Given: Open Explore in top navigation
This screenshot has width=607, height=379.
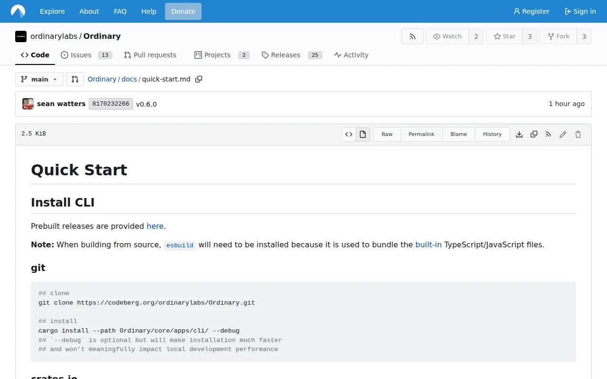Looking at the screenshot, I should coord(52,11).
